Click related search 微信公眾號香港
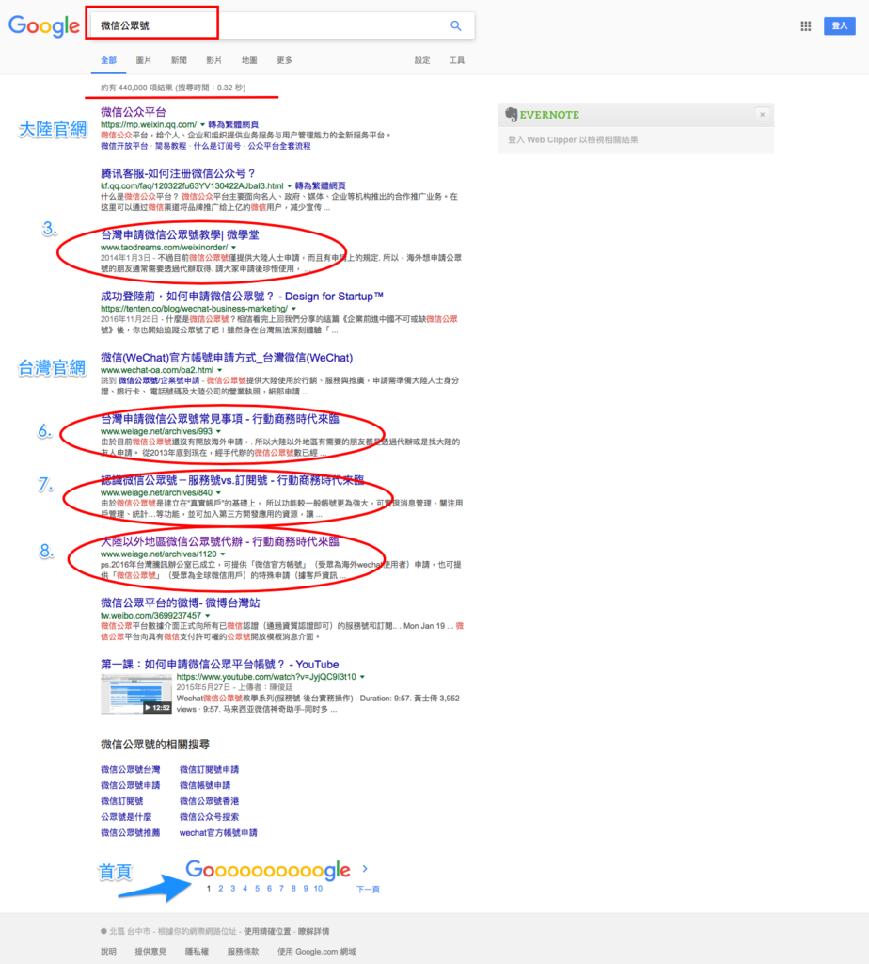Screen dimensions: 869x964 tap(209, 801)
